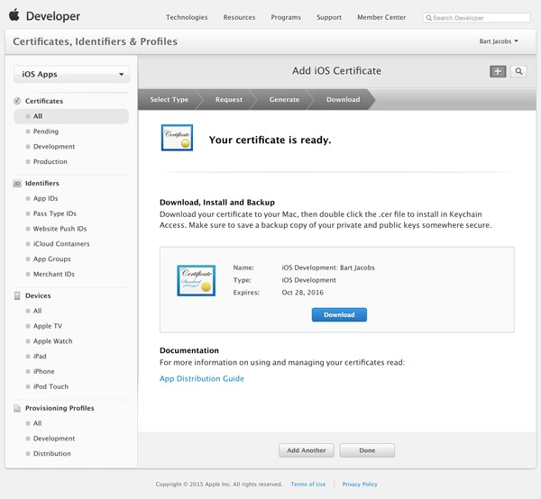The height and width of the screenshot is (499, 541).
Task: Click the Identifiers section heading
Action: point(42,184)
